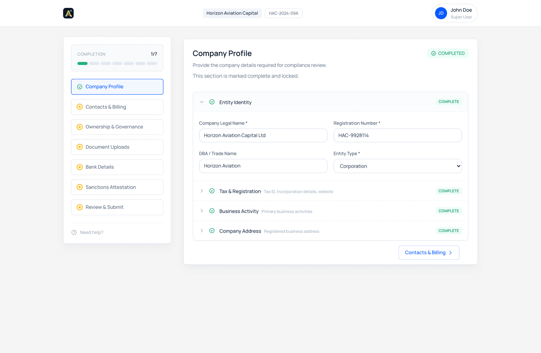Image resolution: width=541 pixels, height=353 pixels.
Task: Click the Business Activity section title
Action: [239, 211]
